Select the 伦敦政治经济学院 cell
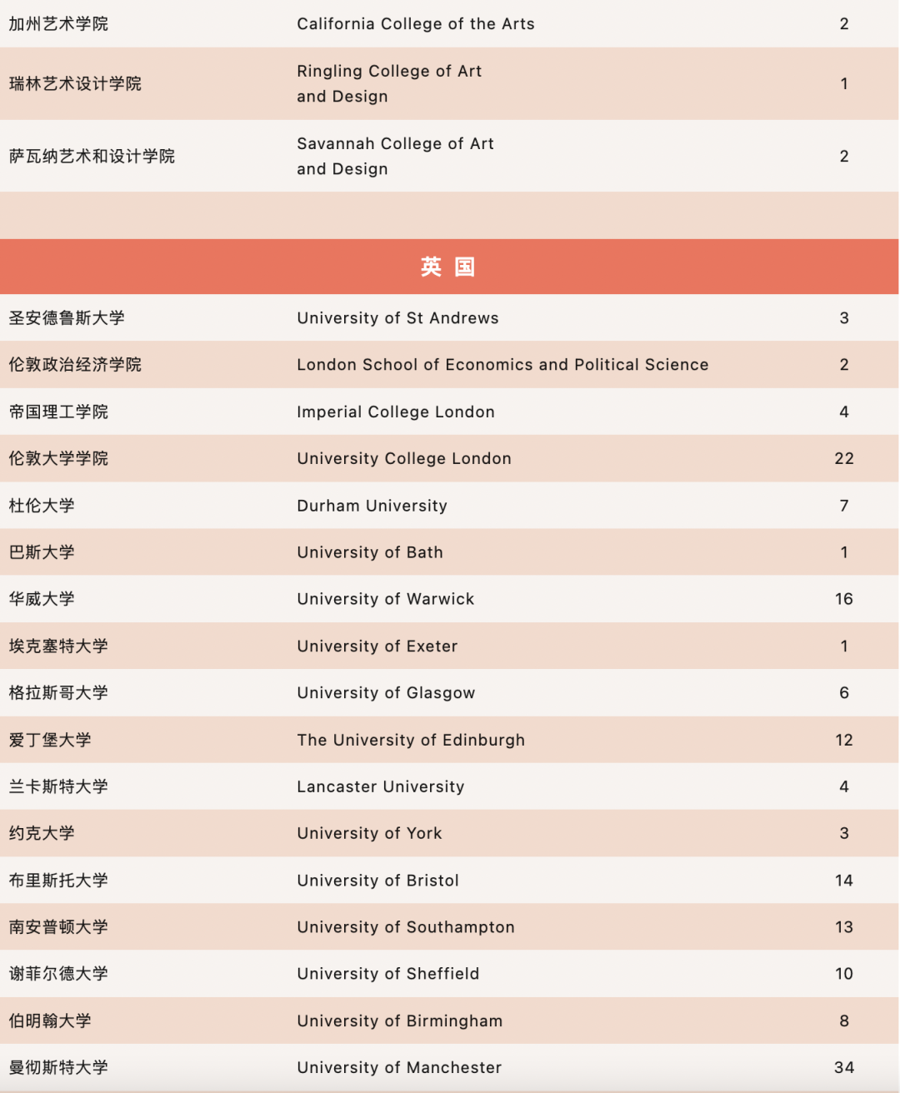 75,365
